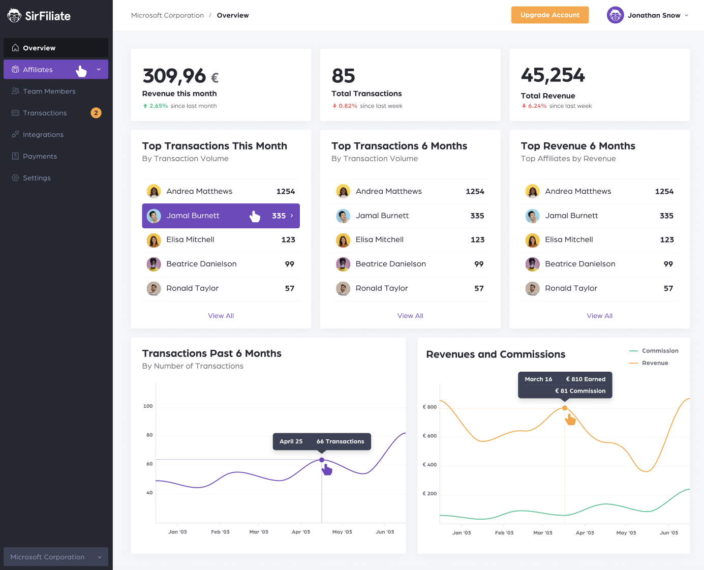Click Jonathan Snow's profile avatar
Image resolution: width=704 pixels, height=570 pixels.
(x=615, y=15)
